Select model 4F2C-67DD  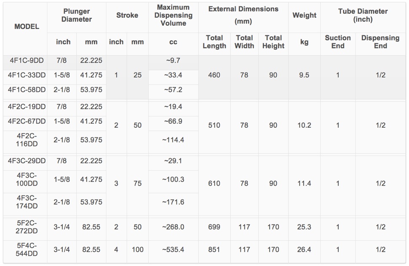click(x=27, y=121)
